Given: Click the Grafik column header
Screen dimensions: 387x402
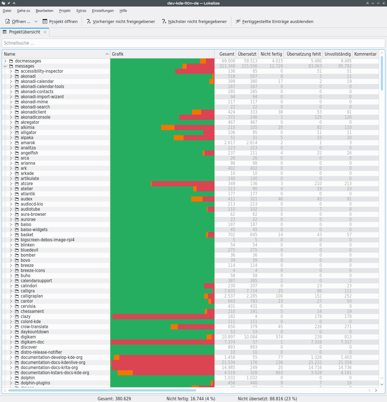Looking at the screenshot, I should tap(162, 54).
